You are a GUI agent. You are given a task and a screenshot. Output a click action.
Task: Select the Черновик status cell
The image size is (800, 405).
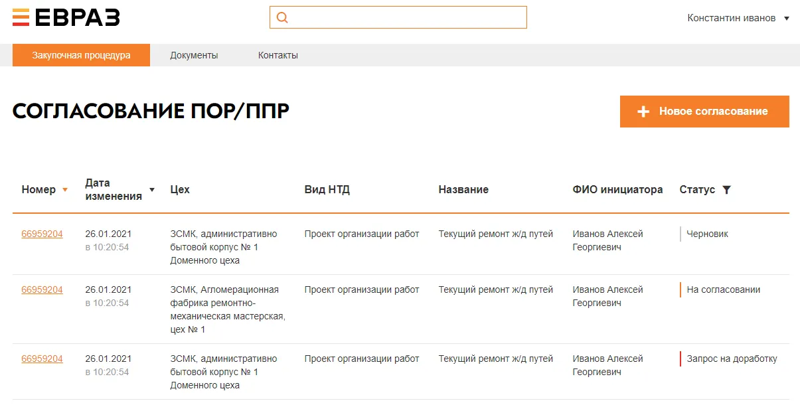pyautogui.click(x=707, y=234)
